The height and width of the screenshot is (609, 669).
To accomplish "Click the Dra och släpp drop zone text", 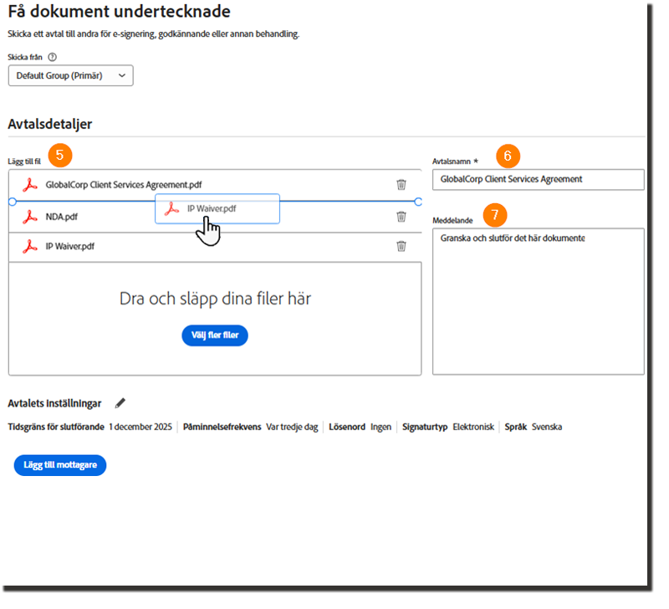I will click(215, 299).
